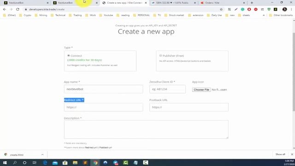Open the sheets bookmarks folder
Screen dimensions: 295x166
(244, 15)
